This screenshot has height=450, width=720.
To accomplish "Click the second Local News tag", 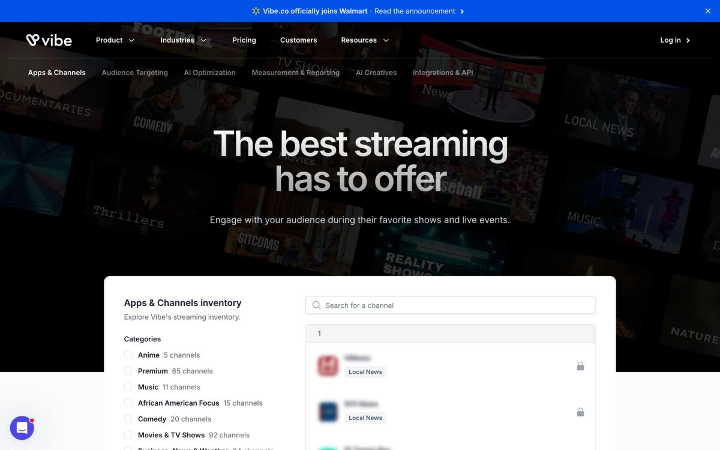I will tap(365, 418).
